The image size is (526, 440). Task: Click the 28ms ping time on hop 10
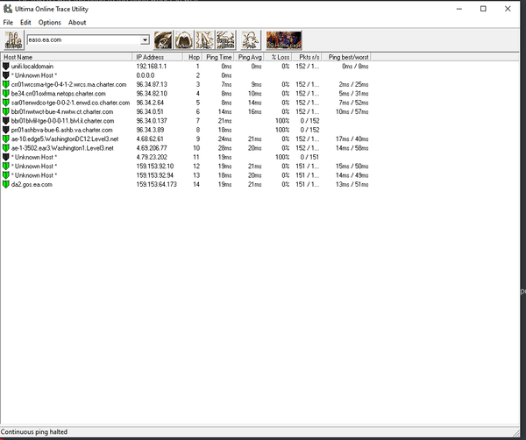pyautogui.click(x=224, y=148)
